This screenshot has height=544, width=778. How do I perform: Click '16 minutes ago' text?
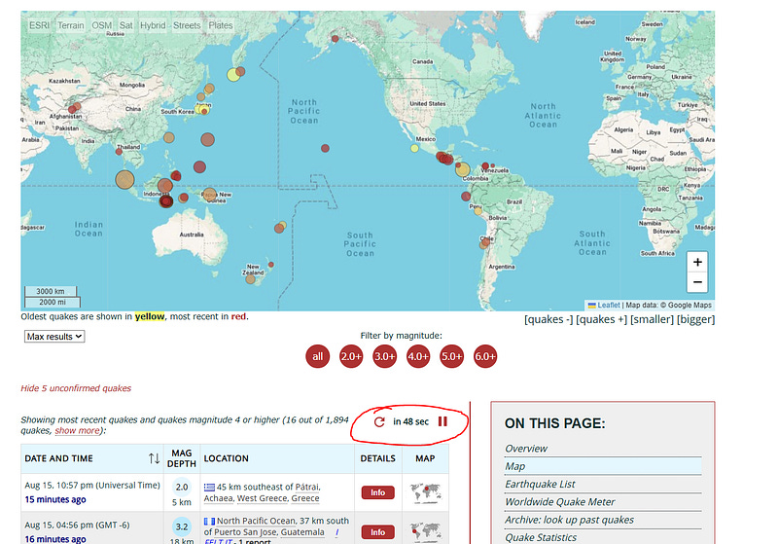pyautogui.click(x=55, y=538)
